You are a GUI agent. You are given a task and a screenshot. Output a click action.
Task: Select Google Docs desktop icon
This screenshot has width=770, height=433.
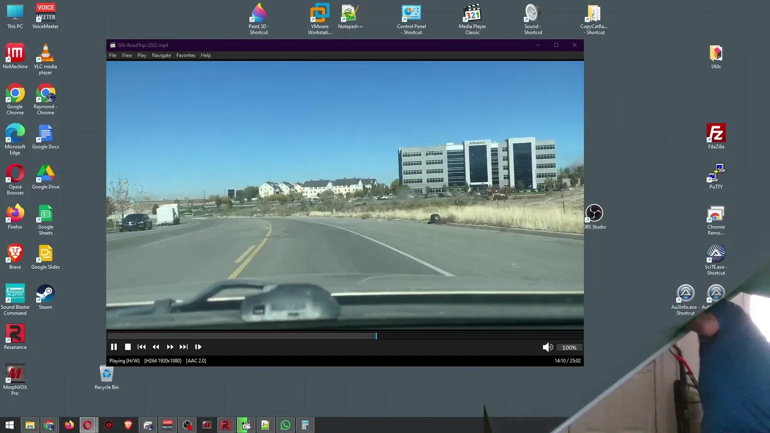(45, 137)
